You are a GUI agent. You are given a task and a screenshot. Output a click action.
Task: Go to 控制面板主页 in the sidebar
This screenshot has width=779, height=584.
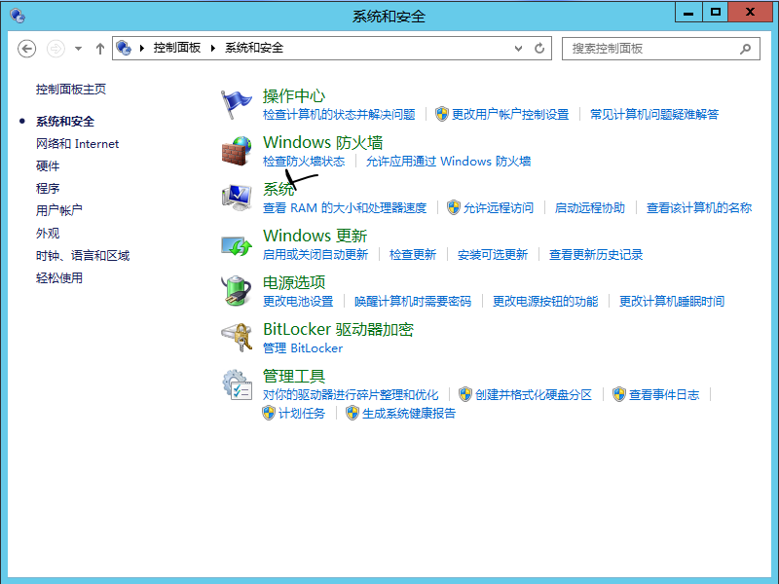coord(71,90)
